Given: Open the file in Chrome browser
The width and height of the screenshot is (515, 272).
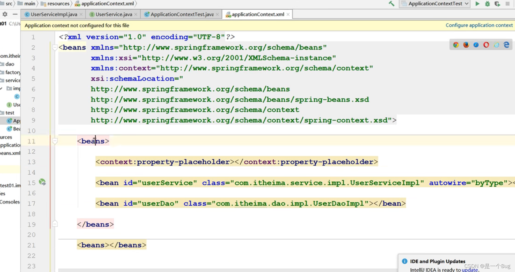Looking at the screenshot, I should point(456,45).
